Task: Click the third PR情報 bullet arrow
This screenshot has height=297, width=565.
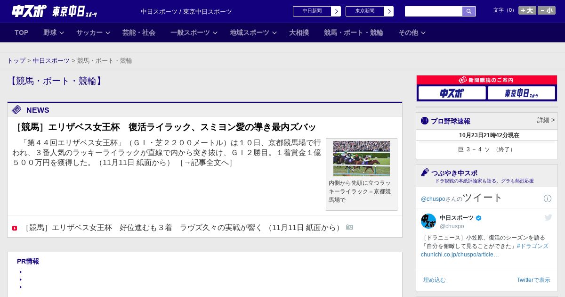Action: pos(21,287)
